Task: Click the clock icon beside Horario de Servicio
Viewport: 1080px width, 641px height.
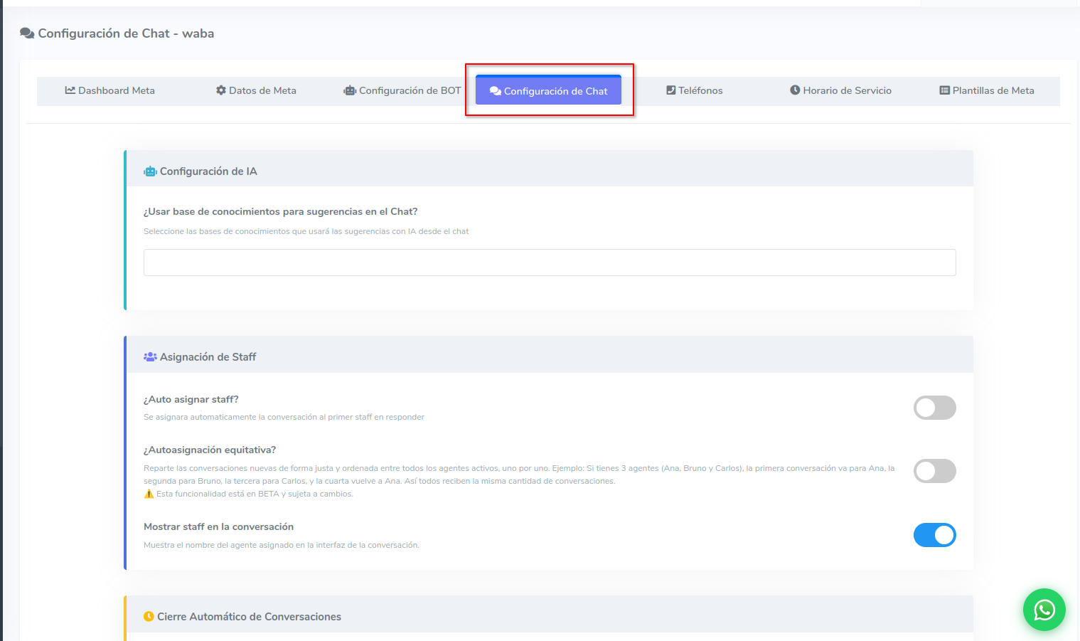Action: (795, 90)
